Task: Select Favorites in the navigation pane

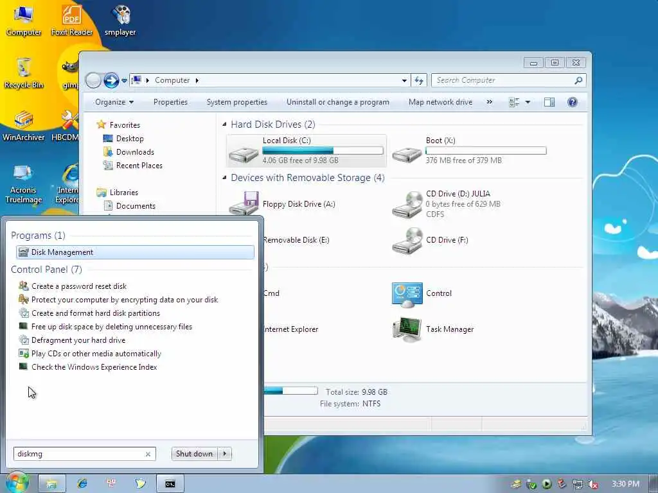Action: pyautogui.click(x=125, y=125)
